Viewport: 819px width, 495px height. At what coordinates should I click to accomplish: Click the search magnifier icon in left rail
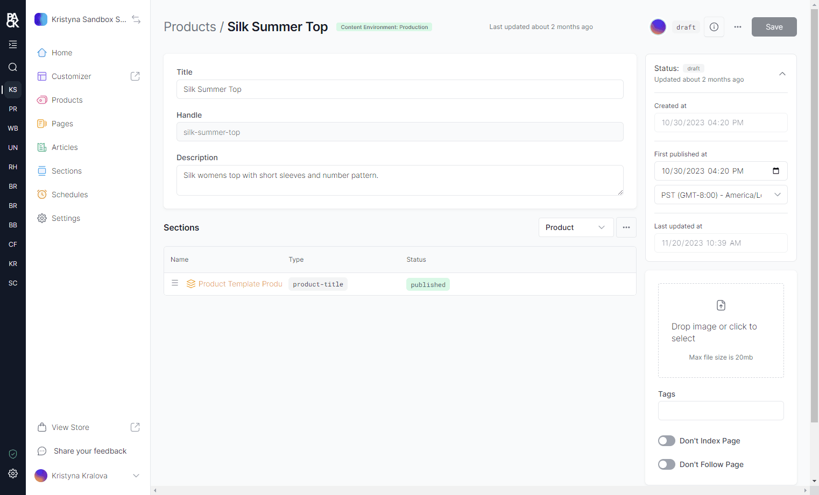coord(13,67)
